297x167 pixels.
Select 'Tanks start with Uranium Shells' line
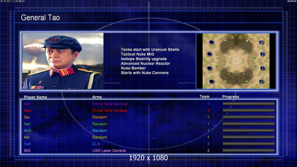tap(150, 50)
